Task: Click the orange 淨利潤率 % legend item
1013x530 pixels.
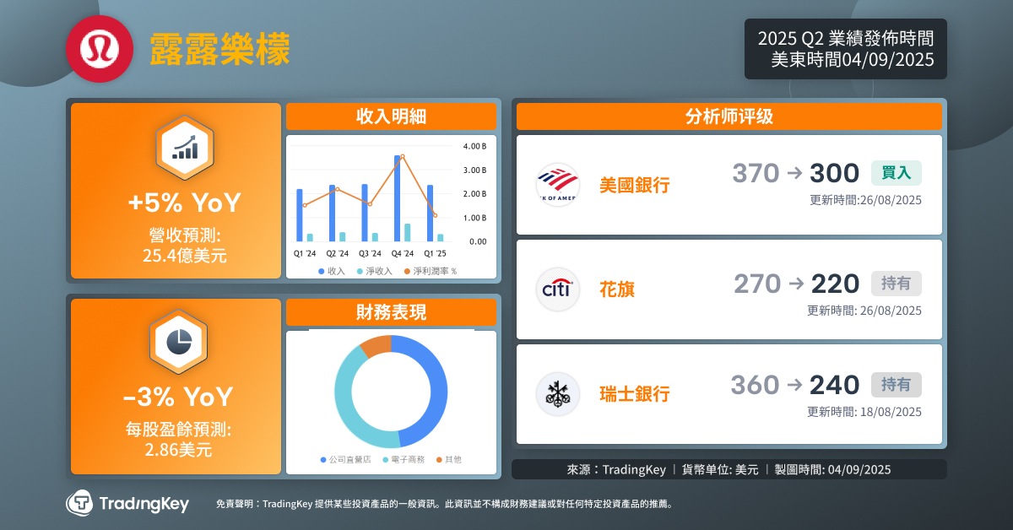Action: (x=431, y=272)
